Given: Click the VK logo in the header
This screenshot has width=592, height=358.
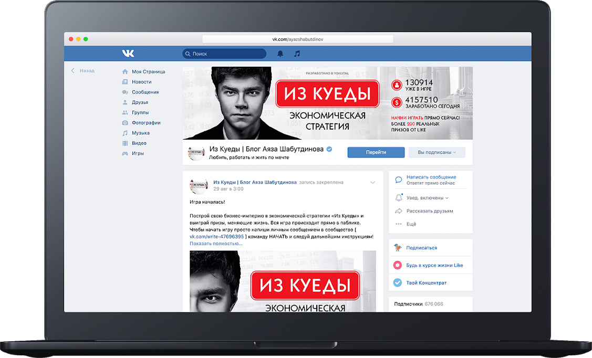Looking at the screenshot, I should [128, 54].
